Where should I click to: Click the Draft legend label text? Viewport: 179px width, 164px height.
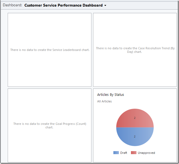(x=124, y=153)
